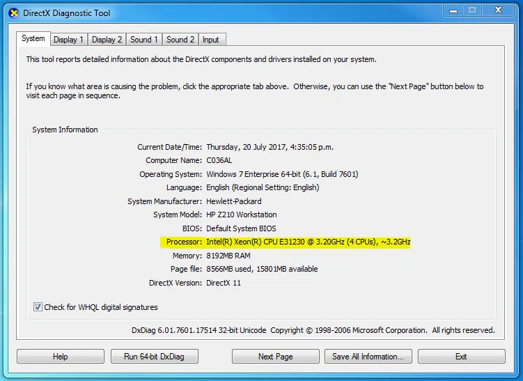Close the DirectX Diagnostic Tool window
The image size is (523, 381).
point(498,10)
